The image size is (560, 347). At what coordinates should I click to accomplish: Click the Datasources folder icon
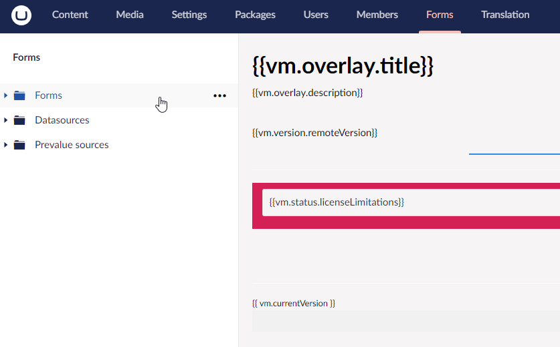19,120
